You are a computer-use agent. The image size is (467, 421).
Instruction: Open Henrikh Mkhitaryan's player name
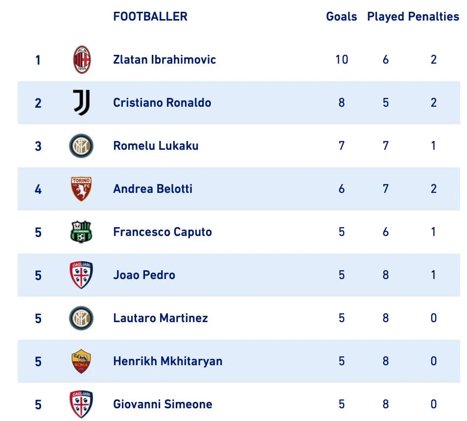pos(167,361)
